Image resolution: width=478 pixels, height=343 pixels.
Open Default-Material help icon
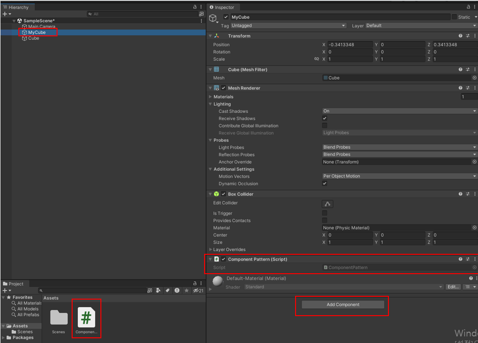470,278
